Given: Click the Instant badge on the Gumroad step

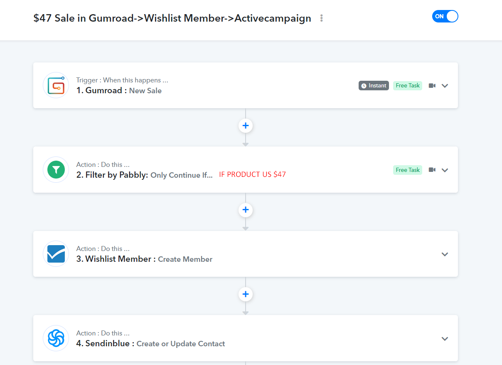Looking at the screenshot, I should coord(374,86).
